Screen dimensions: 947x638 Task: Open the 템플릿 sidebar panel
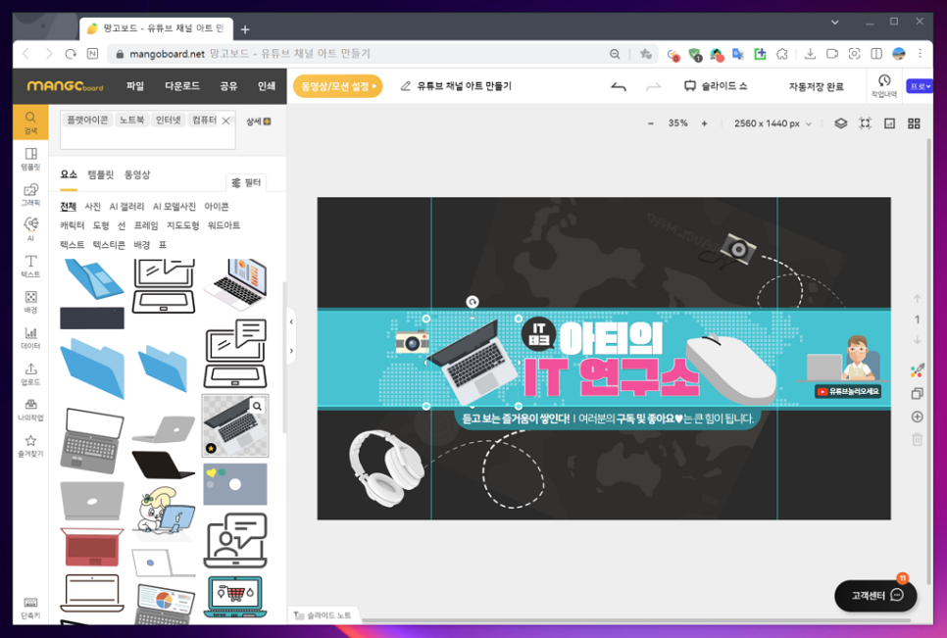[30, 159]
